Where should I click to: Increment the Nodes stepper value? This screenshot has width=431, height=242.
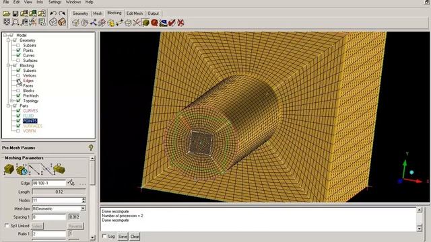point(84,199)
